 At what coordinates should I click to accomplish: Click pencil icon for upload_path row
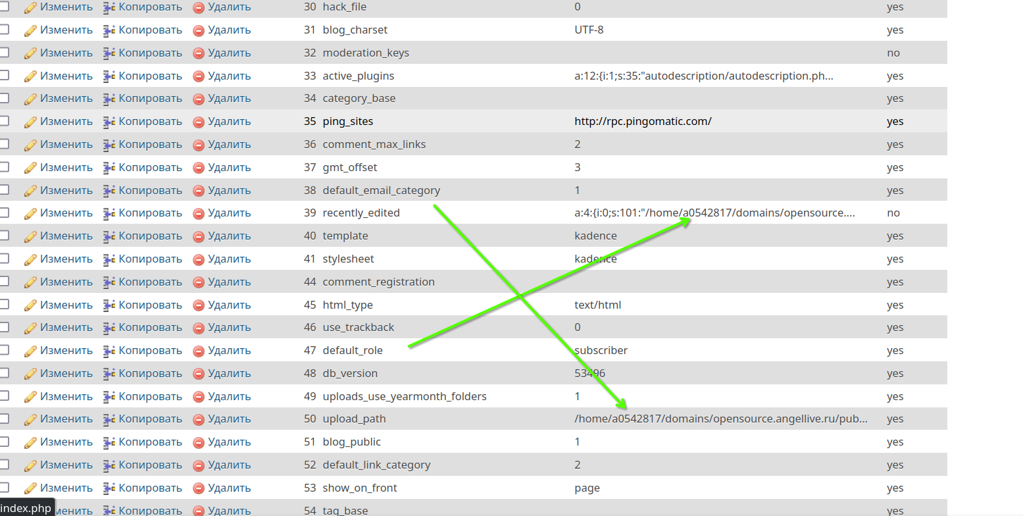coord(30,419)
